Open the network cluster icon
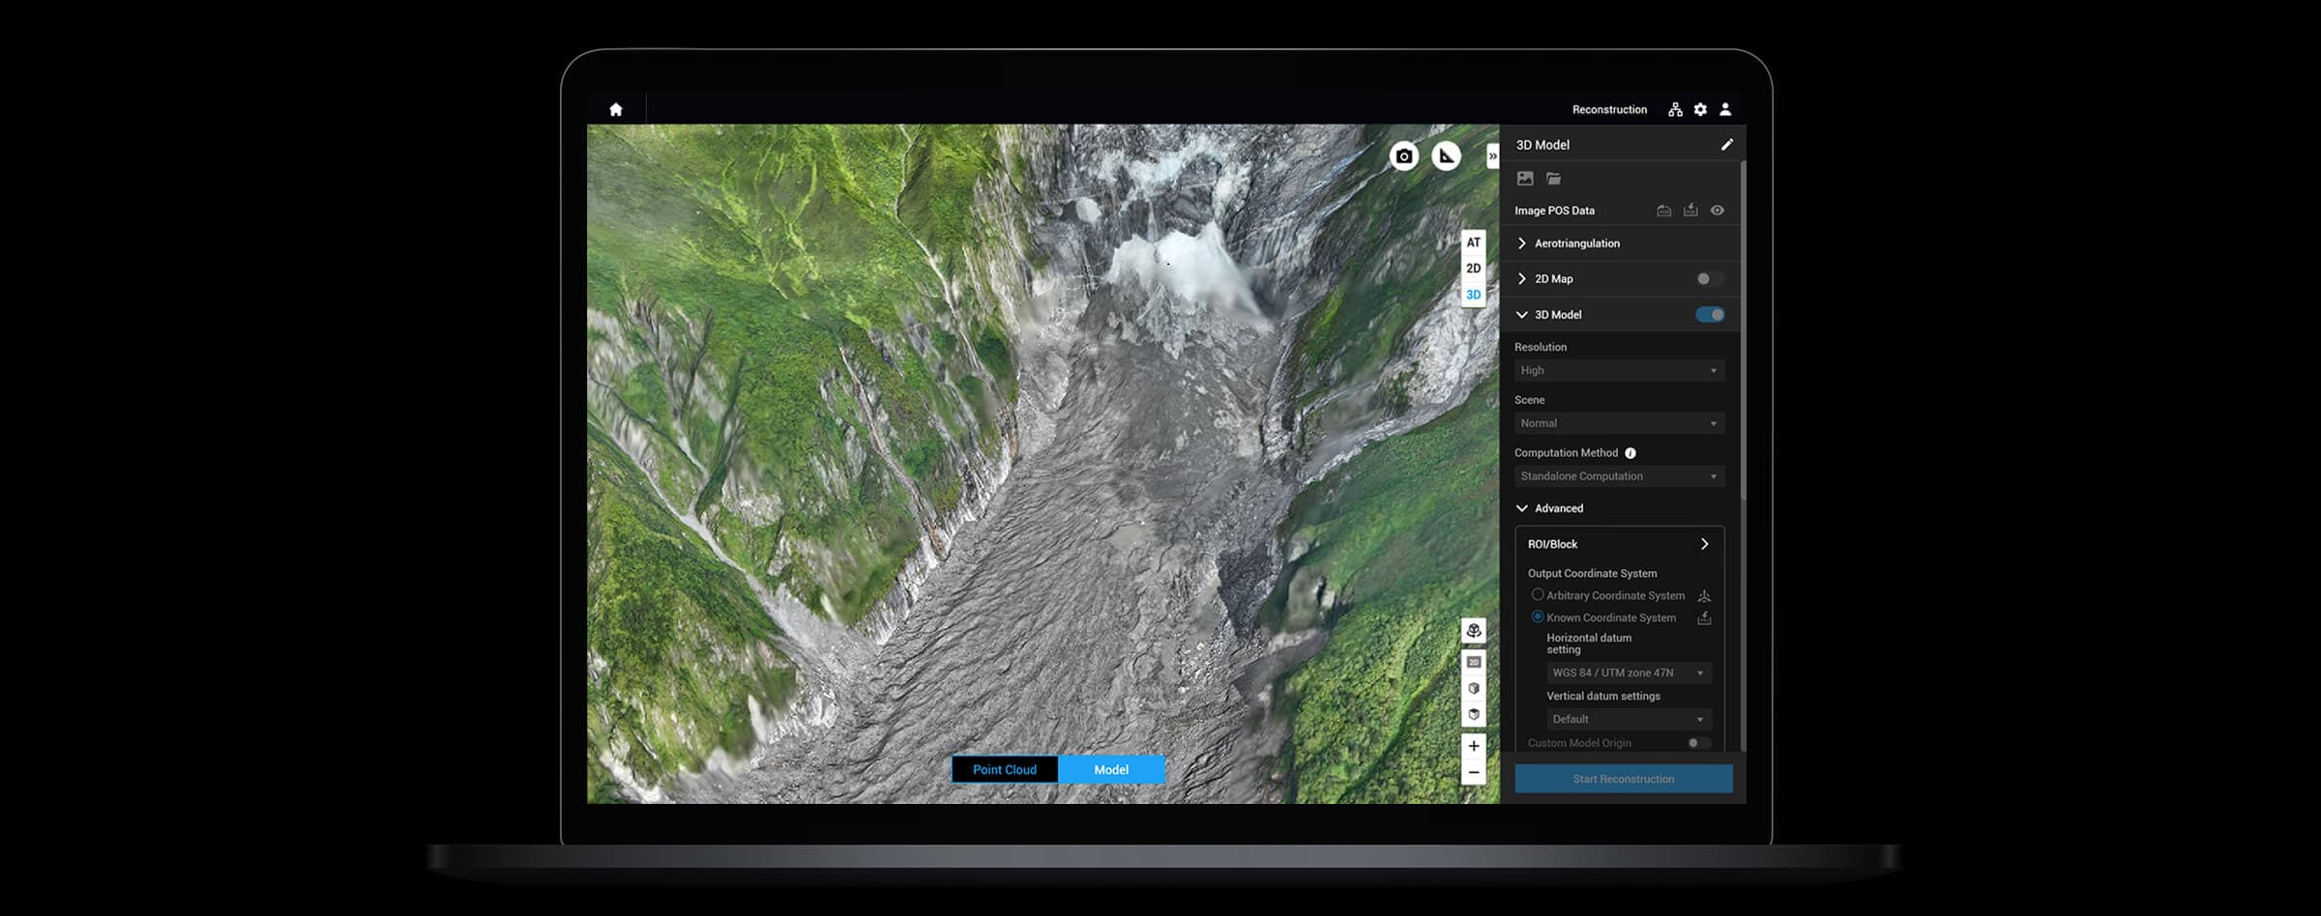This screenshot has width=2321, height=916. [x=1675, y=109]
